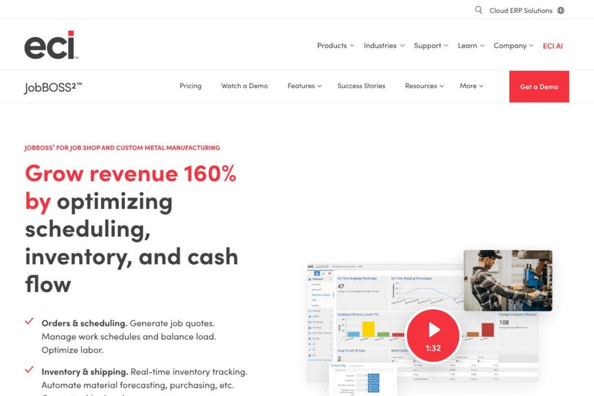Image resolution: width=594 pixels, height=396 pixels.
Task: Expand the Resources submenu
Action: click(424, 86)
